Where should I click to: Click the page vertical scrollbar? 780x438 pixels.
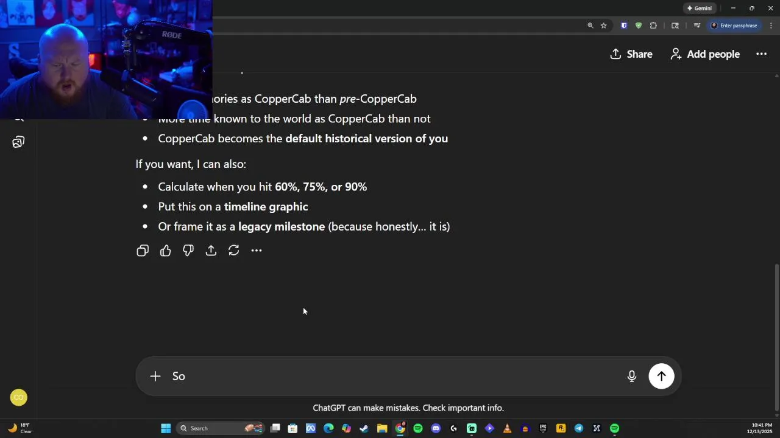776,338
